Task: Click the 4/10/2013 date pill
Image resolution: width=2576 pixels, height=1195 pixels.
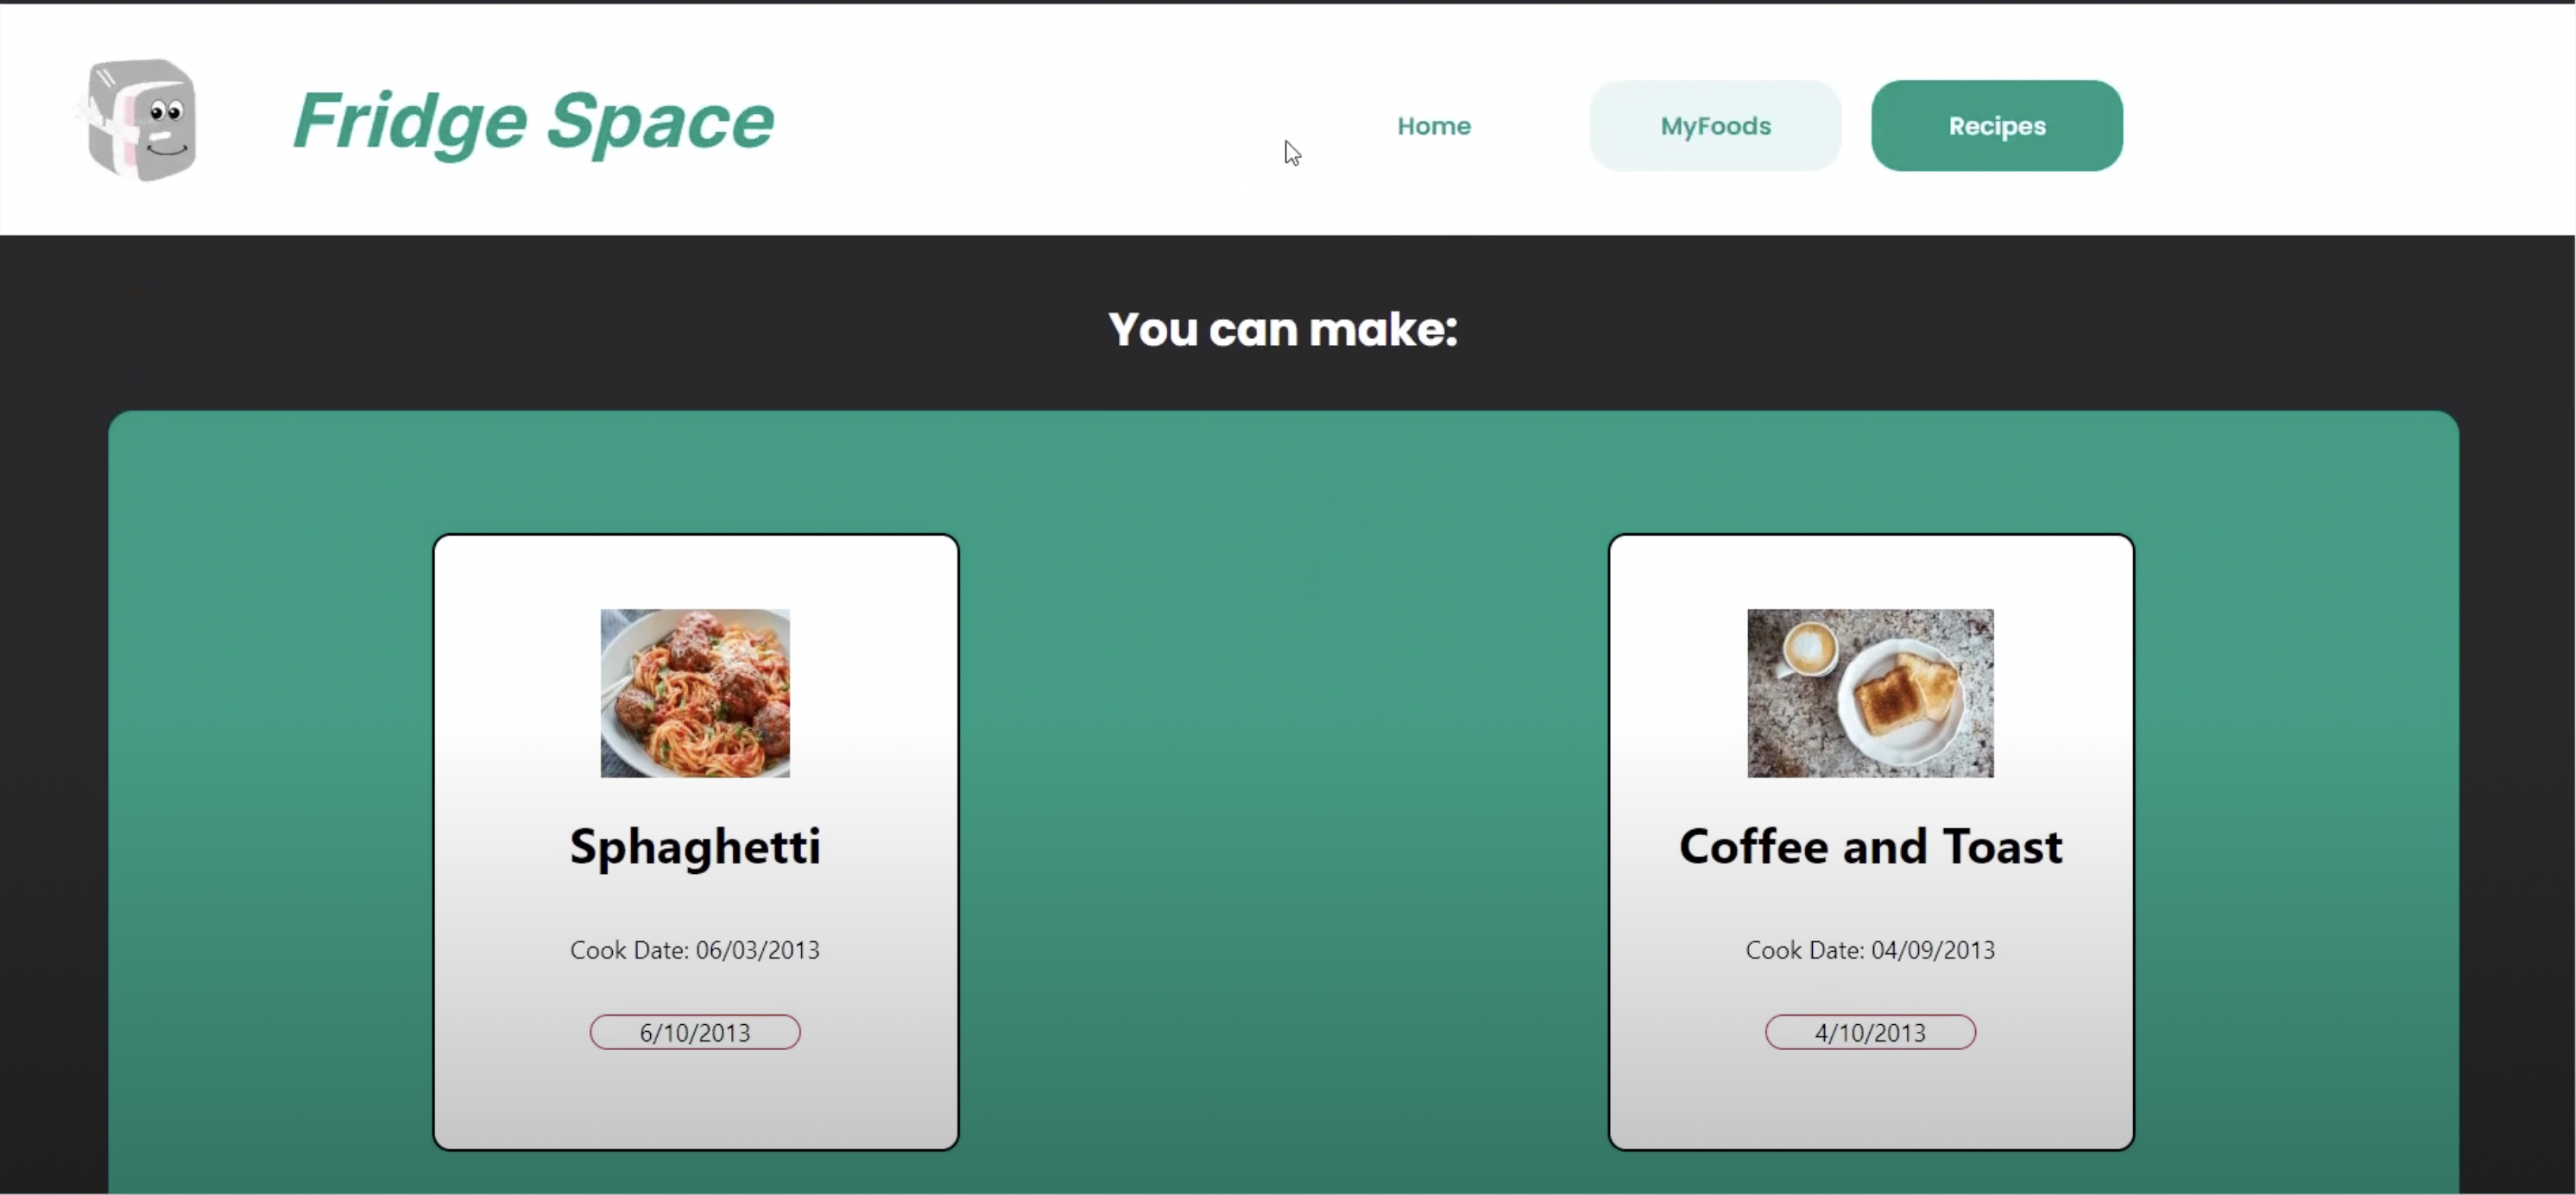Action: click(1870, 1032)
